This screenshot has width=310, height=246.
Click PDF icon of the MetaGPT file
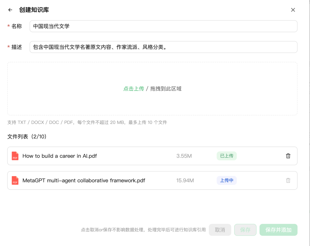click(x=15, y=181)
